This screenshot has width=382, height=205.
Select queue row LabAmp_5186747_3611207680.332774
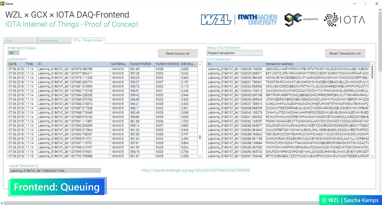103,82
